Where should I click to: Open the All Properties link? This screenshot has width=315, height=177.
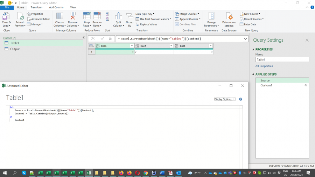264,66
